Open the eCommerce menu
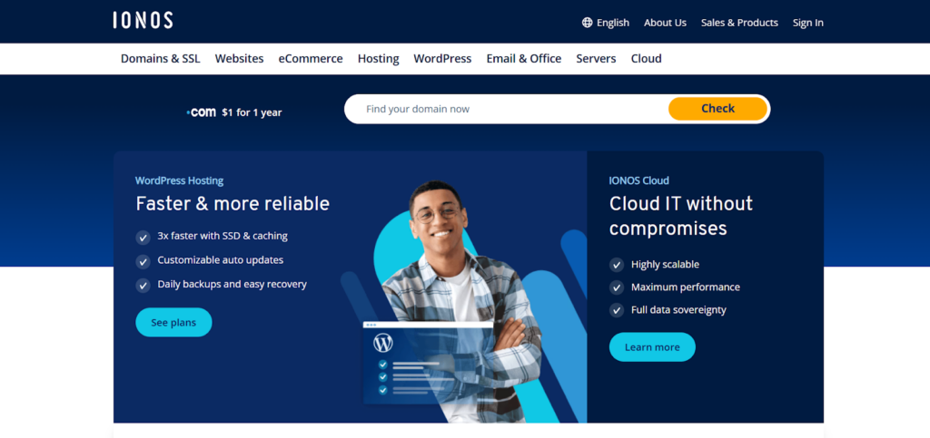The image size is (930, 438). pos(311,59)
